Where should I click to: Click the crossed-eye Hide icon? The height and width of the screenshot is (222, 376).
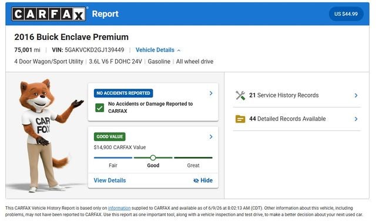point(196,180)
